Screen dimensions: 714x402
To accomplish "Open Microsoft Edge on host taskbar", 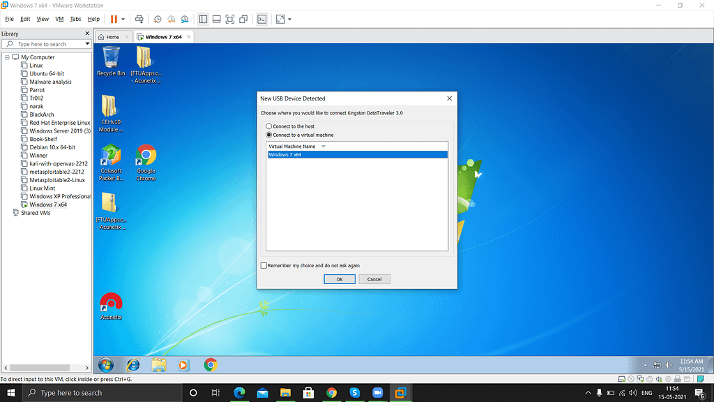I will coord(240,393).
